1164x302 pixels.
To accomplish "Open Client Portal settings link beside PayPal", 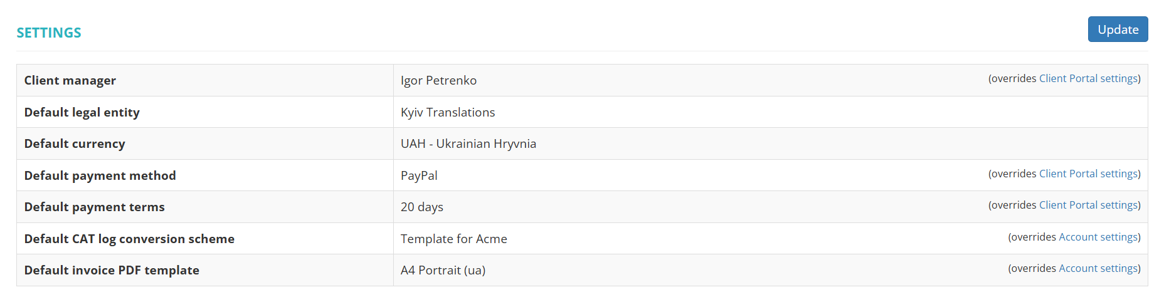I will (1088, 174).
